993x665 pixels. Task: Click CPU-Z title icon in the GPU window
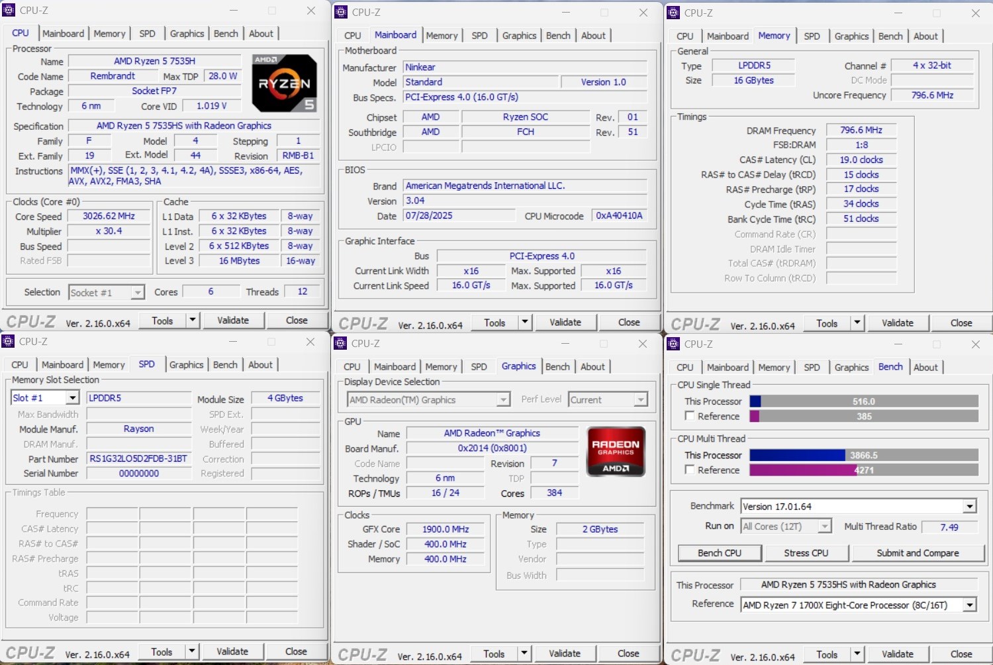tap(340, 343)
